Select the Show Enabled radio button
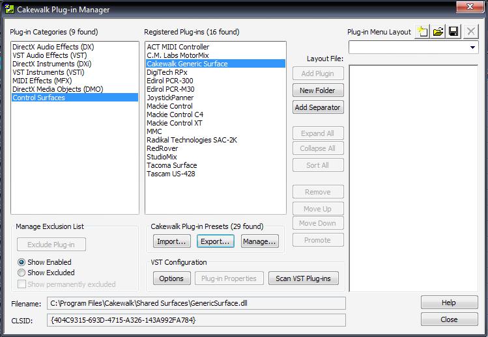The width and height of the screenshot is (488, 337). coord(22,262)
